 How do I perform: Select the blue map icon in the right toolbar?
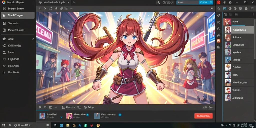[x=225, y=8]
